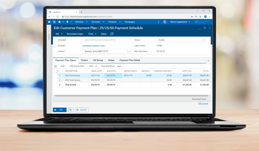The width and height of the screenshot is (259, 151).
Task: Click the plus quick-add icon
Action: pyautogui.click(x=67, y=22)
